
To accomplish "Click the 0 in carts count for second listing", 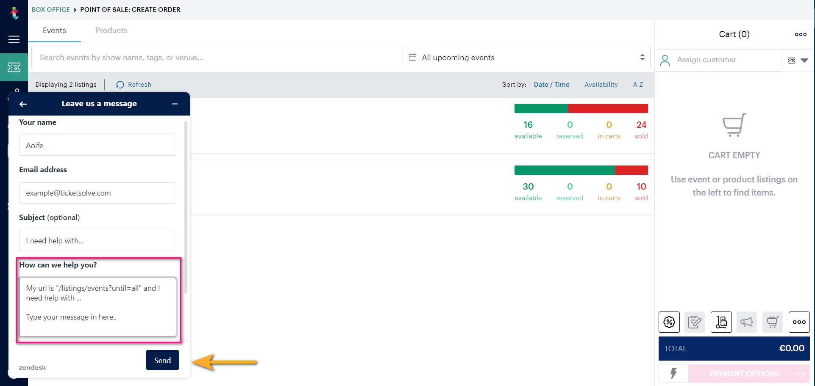I will point(609,187).
